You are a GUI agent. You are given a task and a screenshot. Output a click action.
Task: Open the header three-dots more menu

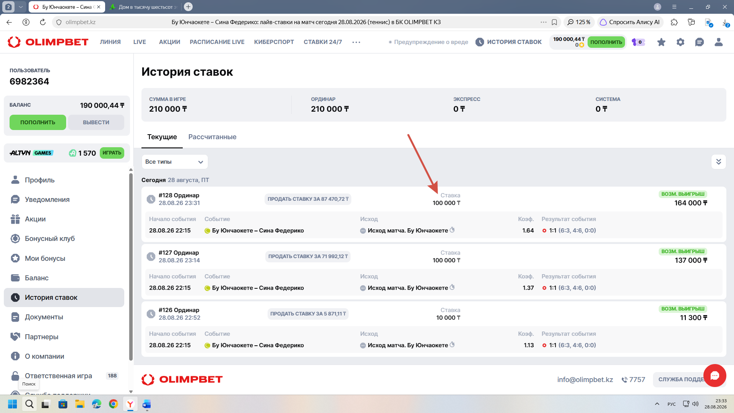pyautogui.click(x=356, y=42)
